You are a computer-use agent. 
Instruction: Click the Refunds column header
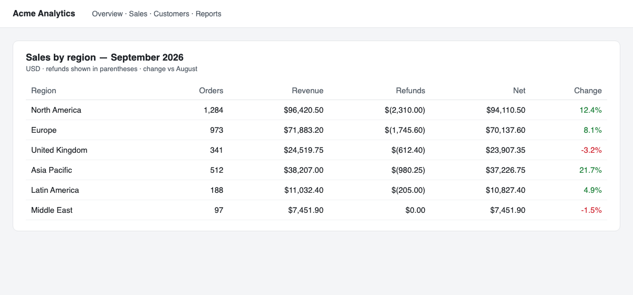[410, 91]
